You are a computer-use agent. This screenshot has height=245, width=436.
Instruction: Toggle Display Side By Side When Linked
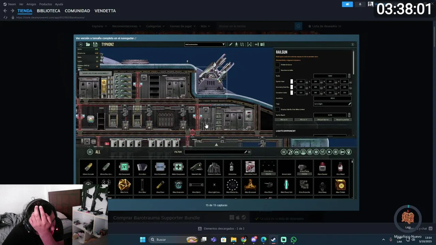(x=278, y=109)
